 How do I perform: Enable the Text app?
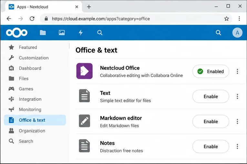pyautogui.click(x=211, y=96)
